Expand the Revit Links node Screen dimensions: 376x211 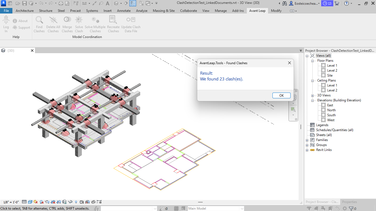(307, 150)
